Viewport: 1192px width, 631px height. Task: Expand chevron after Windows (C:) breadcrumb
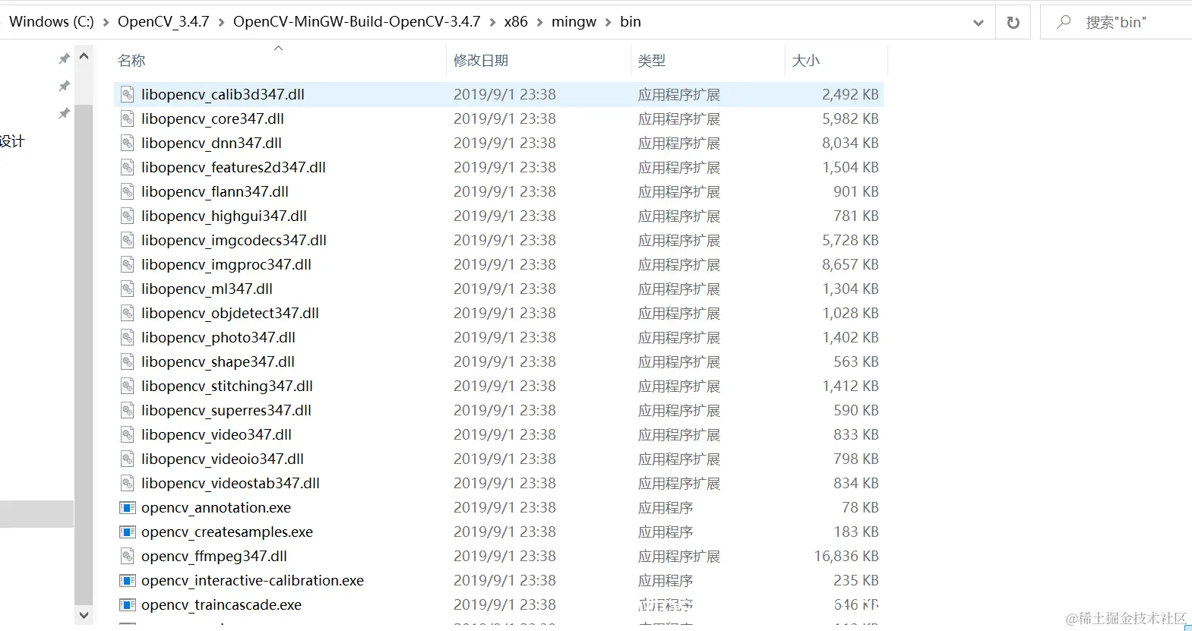[106, 23]
